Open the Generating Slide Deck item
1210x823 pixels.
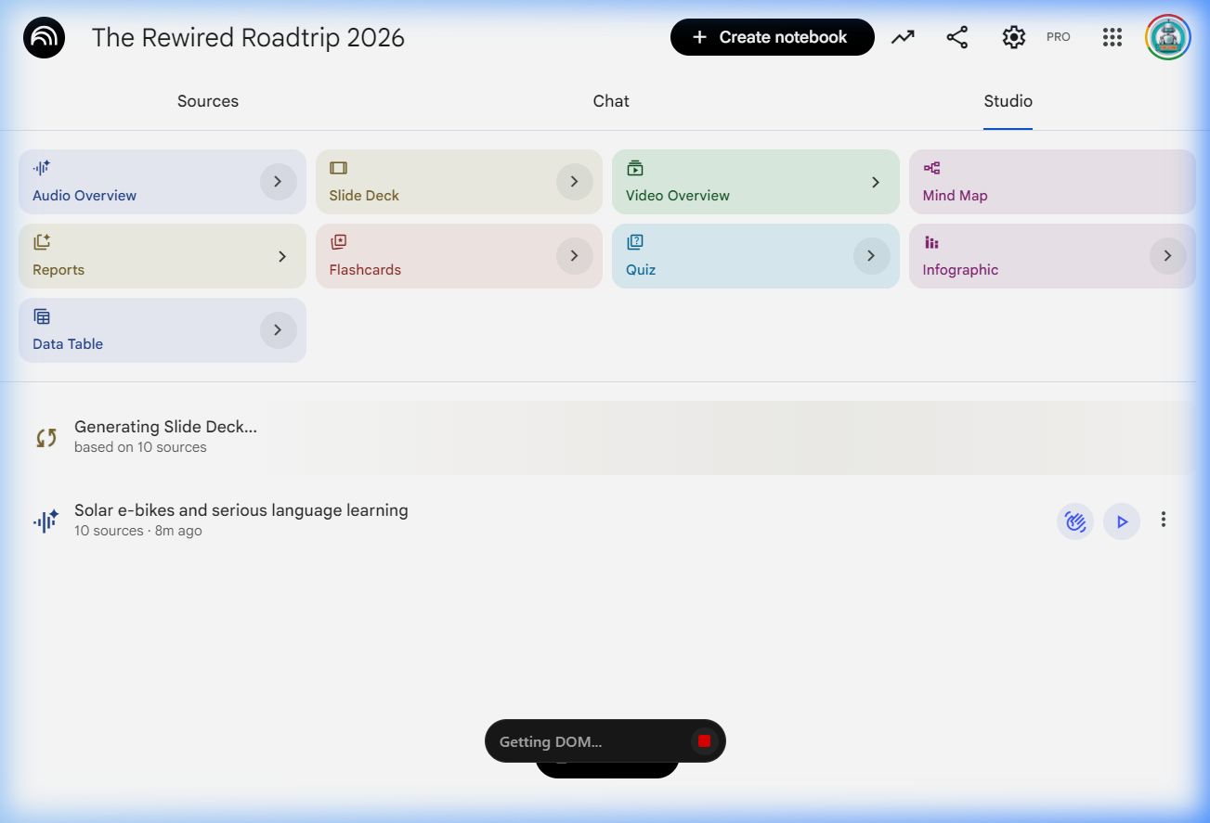[x=165, y=436]
